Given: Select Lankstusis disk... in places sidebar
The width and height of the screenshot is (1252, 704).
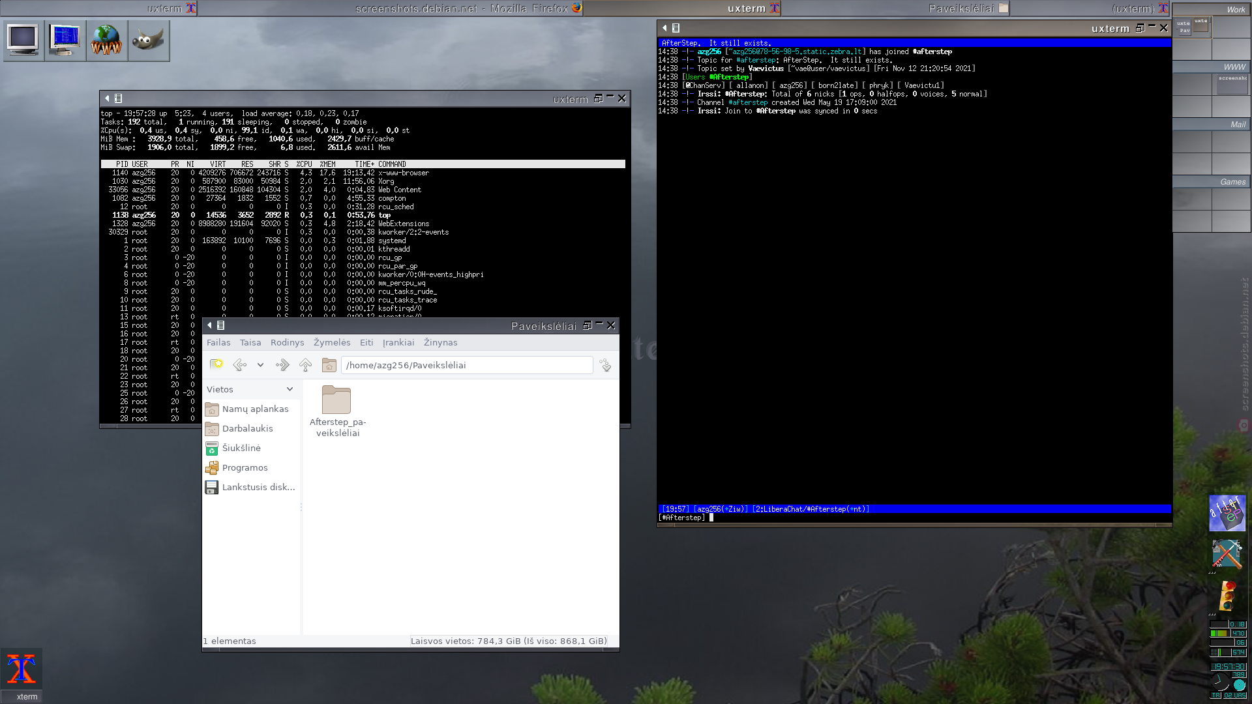Looking at the screenshot, I should pyautogui.click(x=251, y=487).
